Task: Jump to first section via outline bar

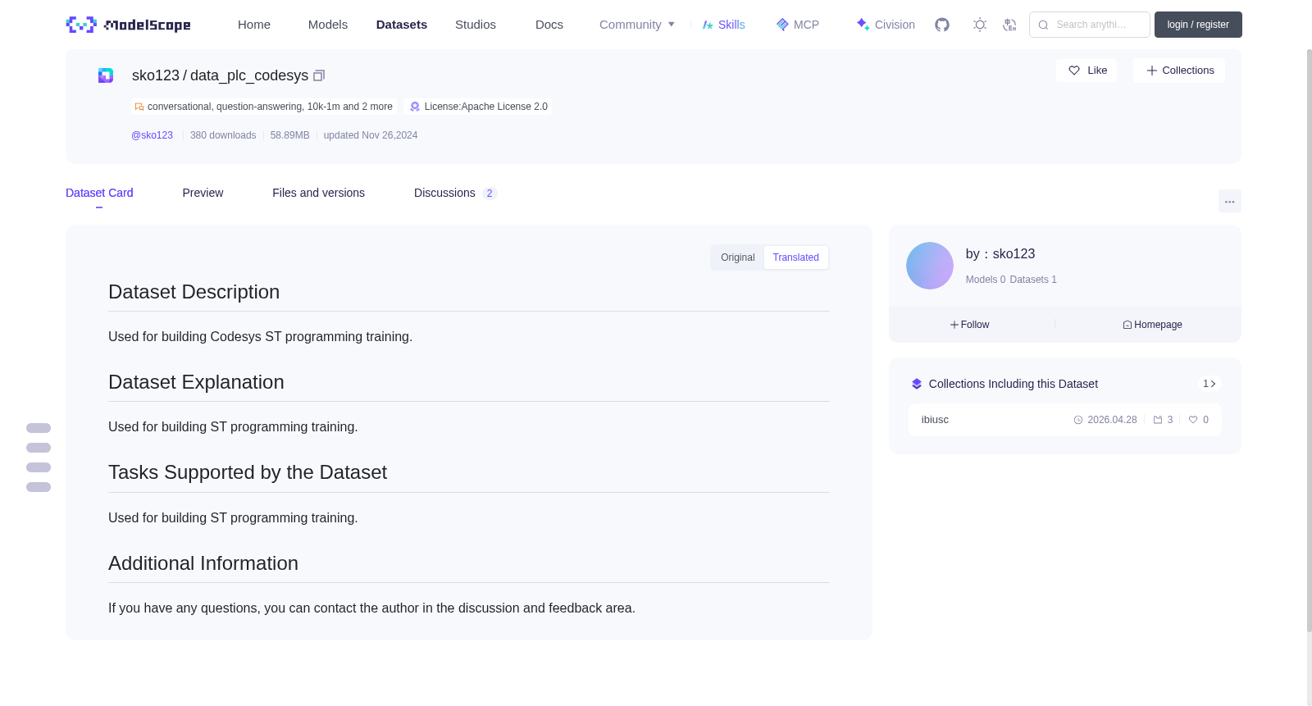Action: click(x=39, y=428)
